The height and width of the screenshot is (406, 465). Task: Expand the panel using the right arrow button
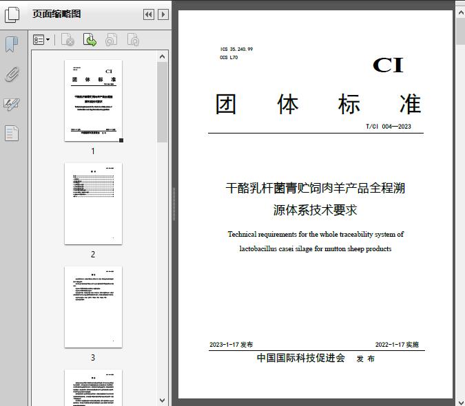pos(163,14)
